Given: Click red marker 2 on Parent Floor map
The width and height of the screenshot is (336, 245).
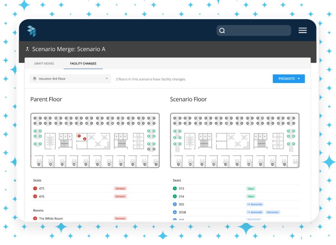Looking at the screenshot, I should tap(85, 139).
